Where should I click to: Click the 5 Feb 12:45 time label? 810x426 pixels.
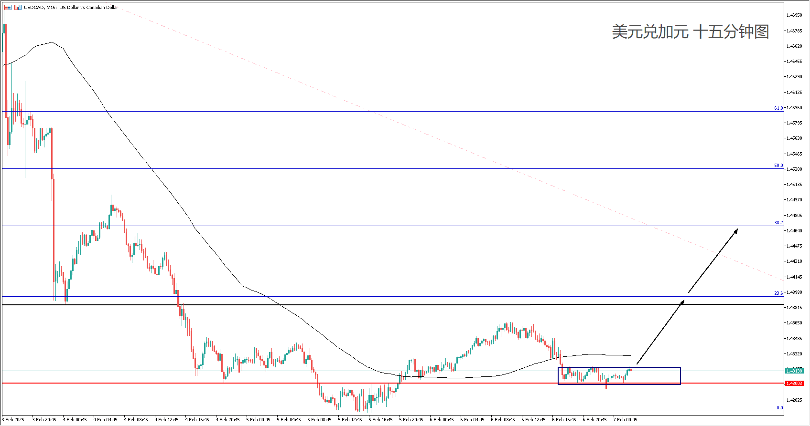[350, 420]
